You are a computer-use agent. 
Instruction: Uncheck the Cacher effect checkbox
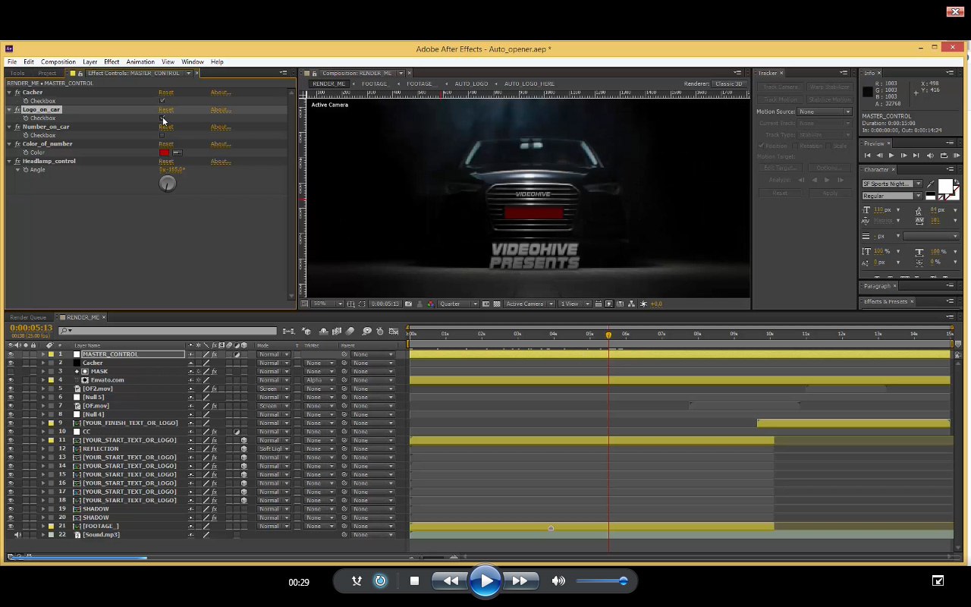(x=162, y=101)
